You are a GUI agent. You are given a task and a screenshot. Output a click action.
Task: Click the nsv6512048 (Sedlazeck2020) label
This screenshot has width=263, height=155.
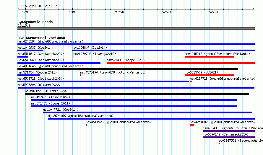pyautogui.click(x=41, y=60)
